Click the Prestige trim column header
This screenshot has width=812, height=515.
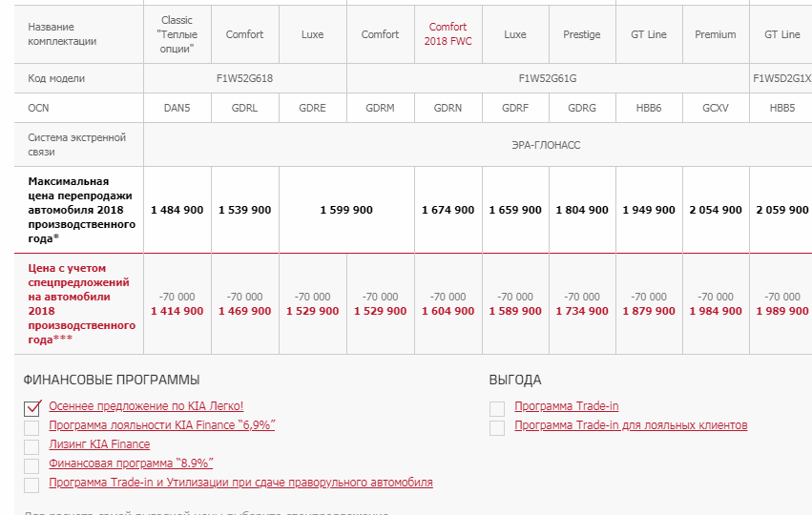582,34
